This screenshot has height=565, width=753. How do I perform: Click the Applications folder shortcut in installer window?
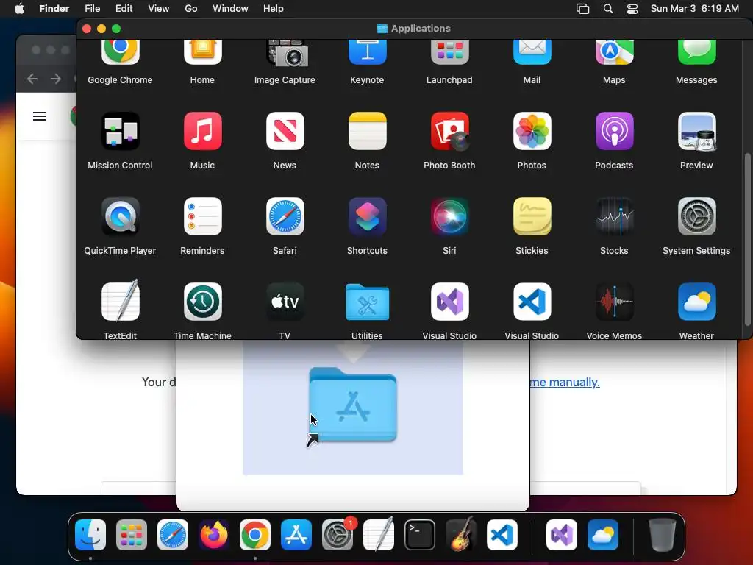[x=353, y=405]
